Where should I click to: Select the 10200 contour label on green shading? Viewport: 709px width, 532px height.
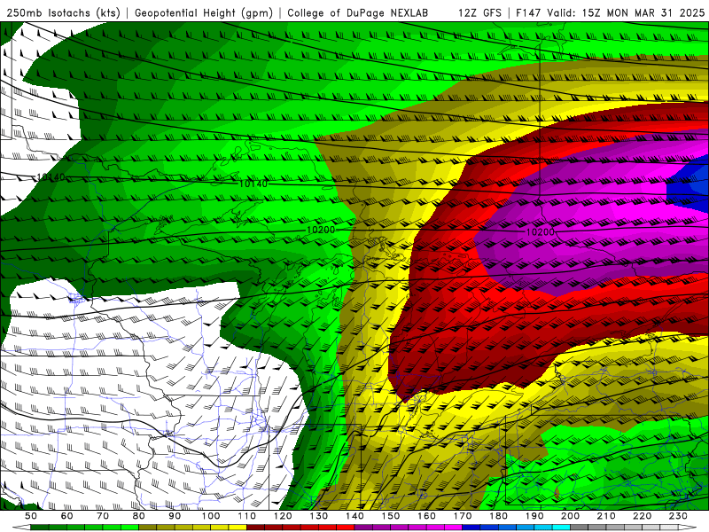coord(321,230)
